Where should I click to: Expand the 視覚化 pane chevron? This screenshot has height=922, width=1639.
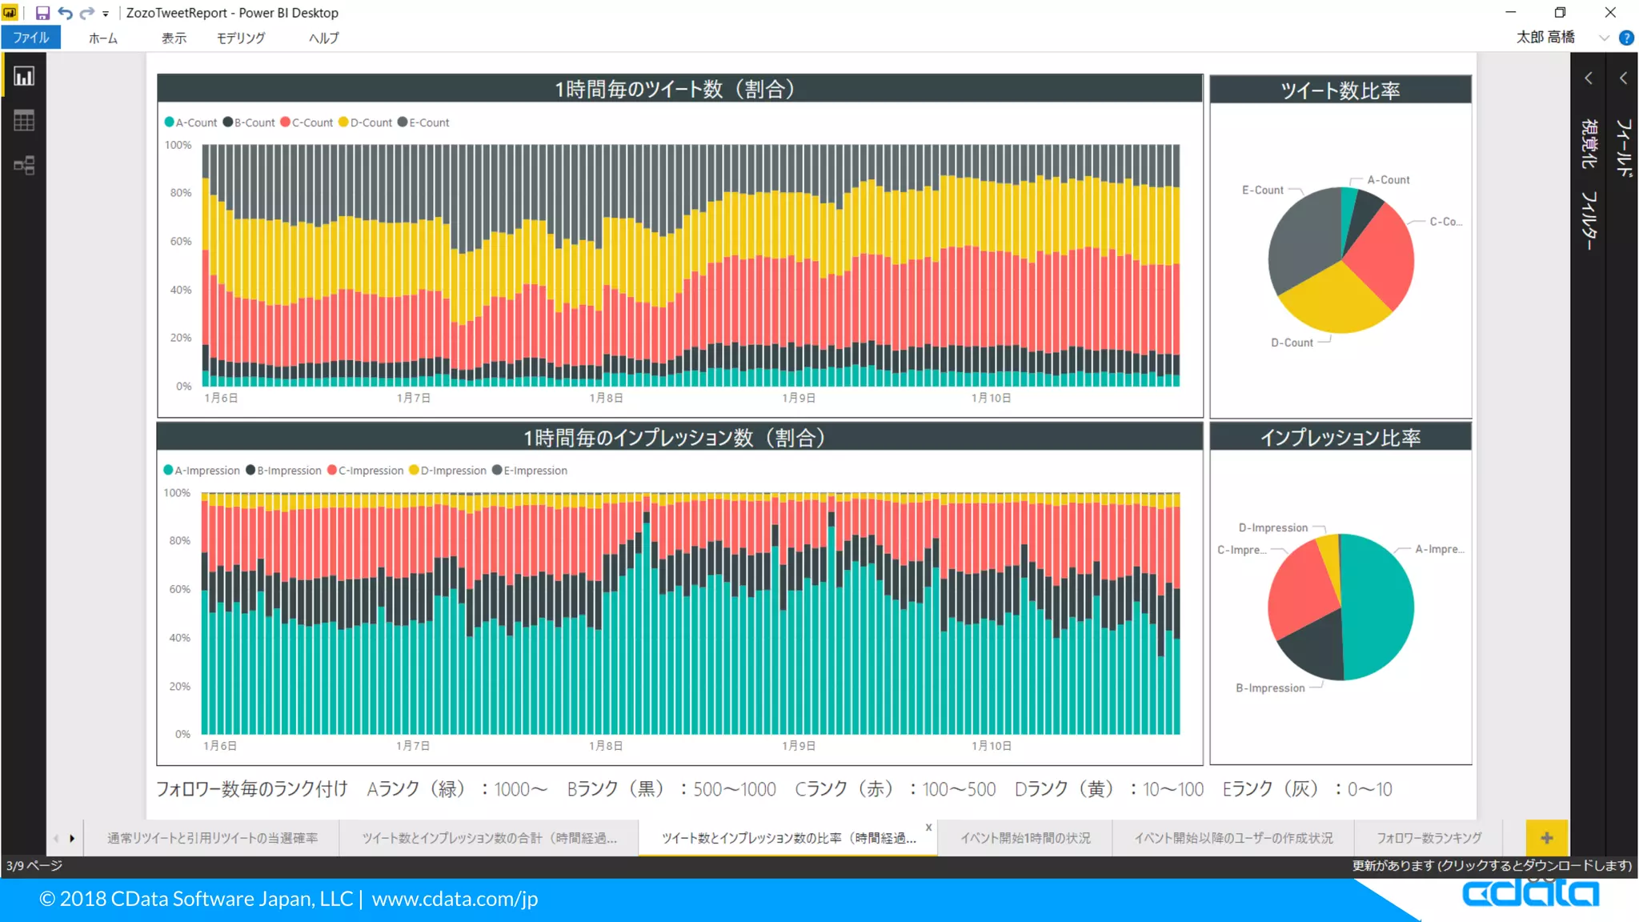pos(1589,78)
